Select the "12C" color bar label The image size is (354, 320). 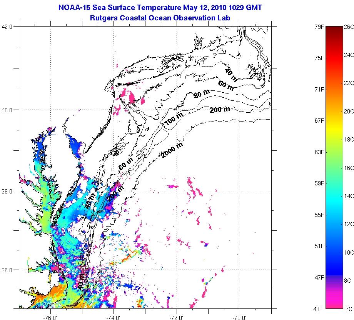(x=349, y=224)
